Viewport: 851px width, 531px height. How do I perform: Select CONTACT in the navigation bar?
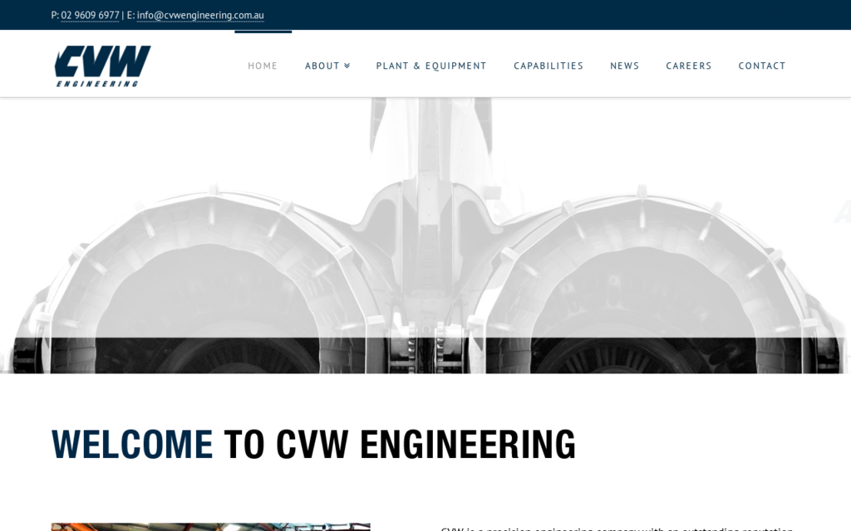click(x=762, y=66)
